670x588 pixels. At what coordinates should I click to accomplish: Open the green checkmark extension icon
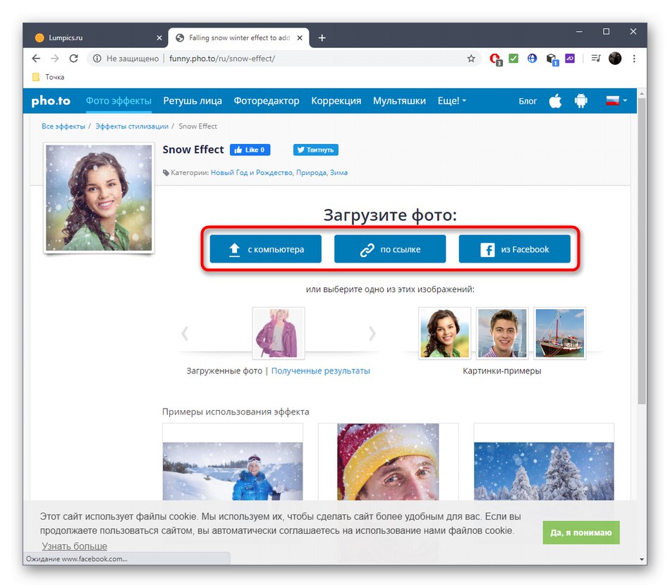513,58
